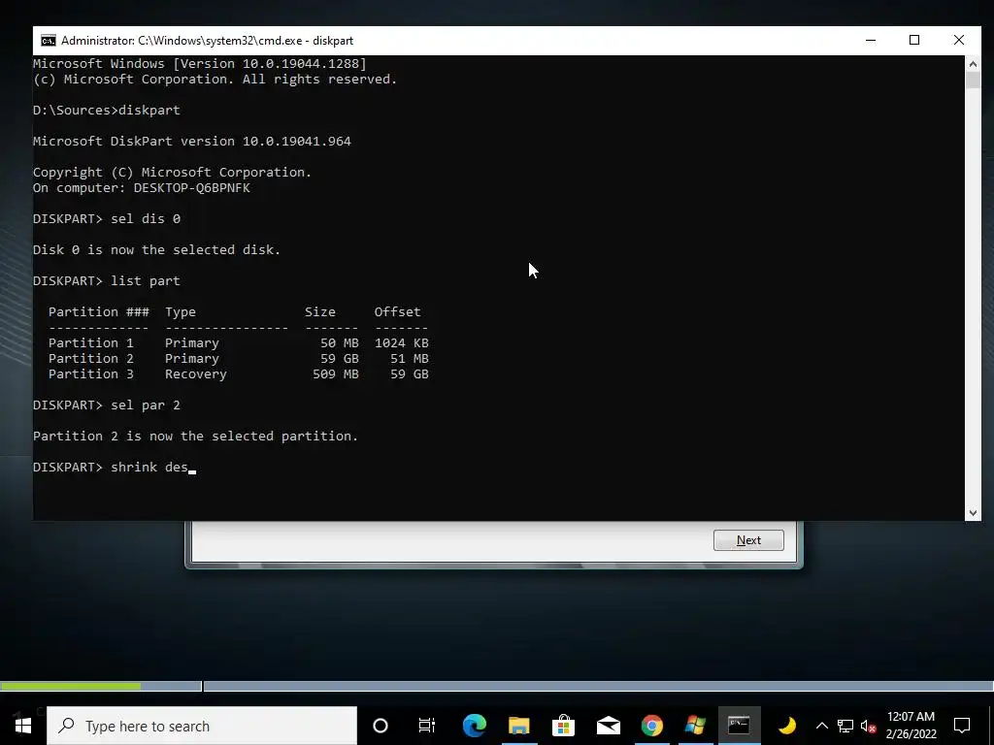Click the '509 MB' size value
The width and height of the screenshot is (994, 745).
pos(335,374)
